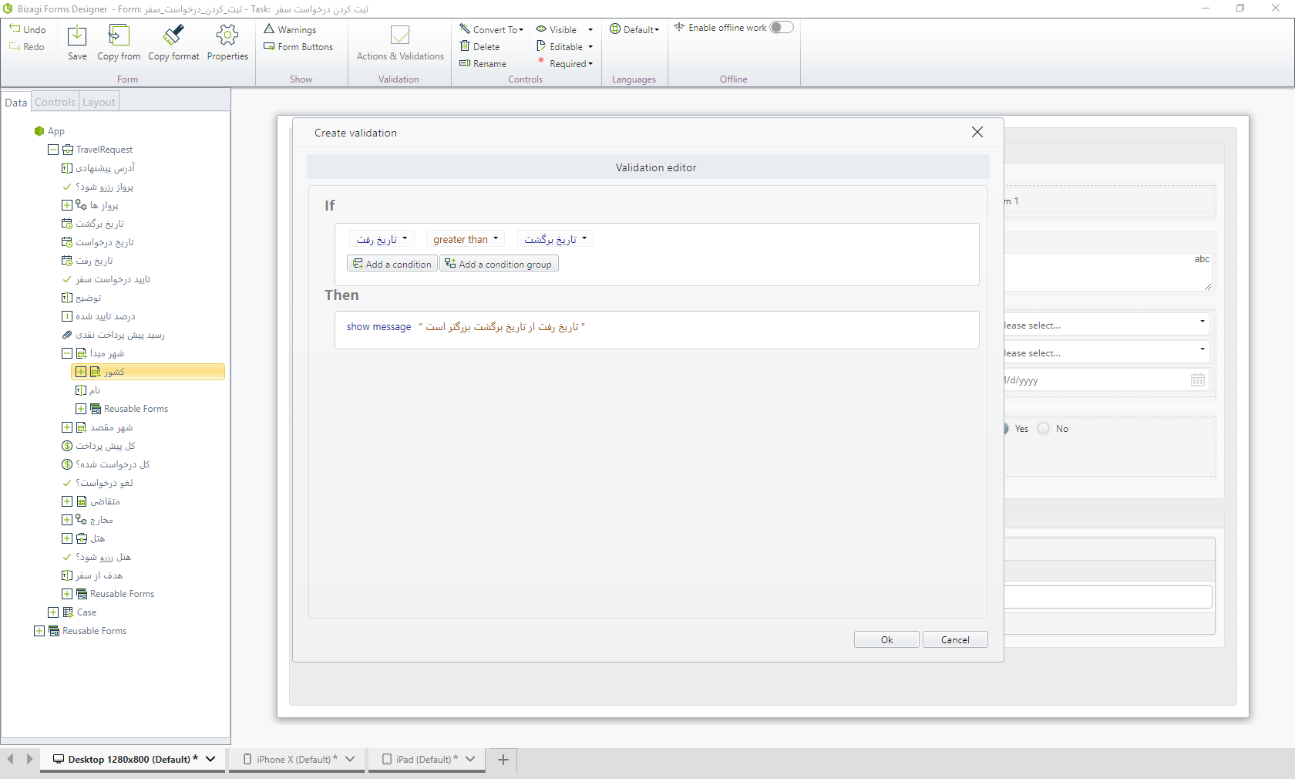Switch to the Layout tab
The width and height of the screenshot is (1295, 779).
[x=99, y=102]
